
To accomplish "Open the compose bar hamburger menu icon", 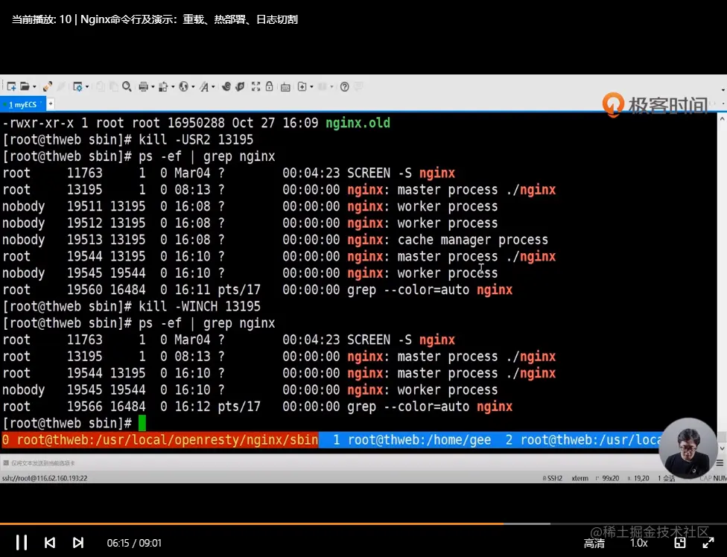I will pyautogui.click(x=720, y=463).
